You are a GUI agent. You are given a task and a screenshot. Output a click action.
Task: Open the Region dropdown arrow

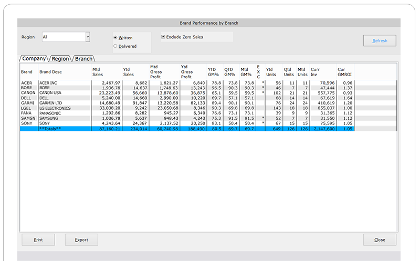click(x=88, y=37)
